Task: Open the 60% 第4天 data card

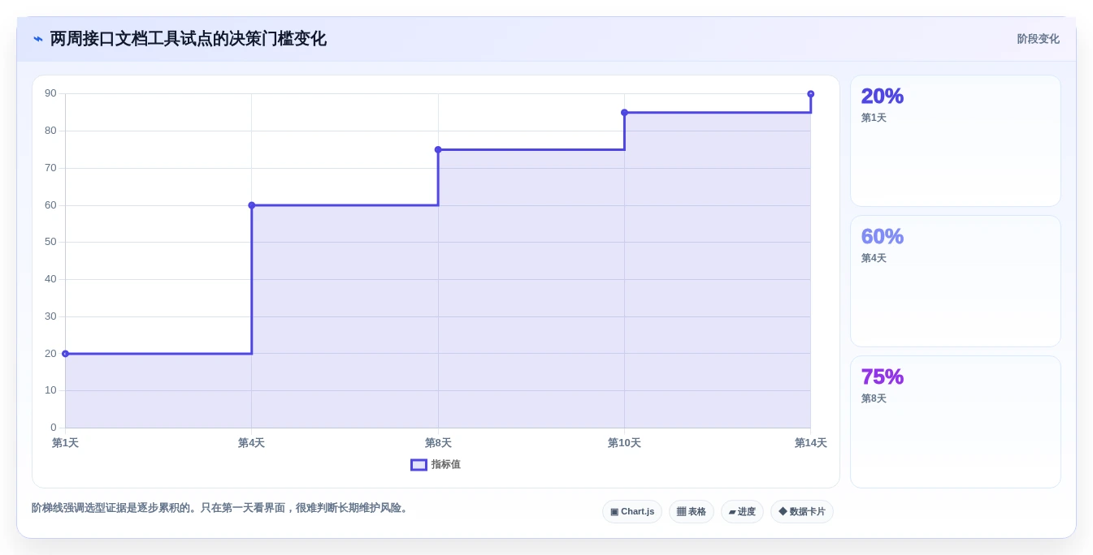Action: coord(956,282)
